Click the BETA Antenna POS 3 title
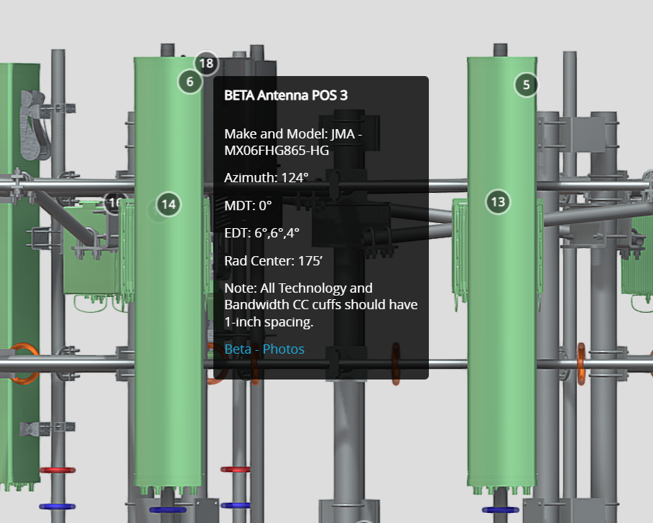653x523 pixels. point(286,95)
